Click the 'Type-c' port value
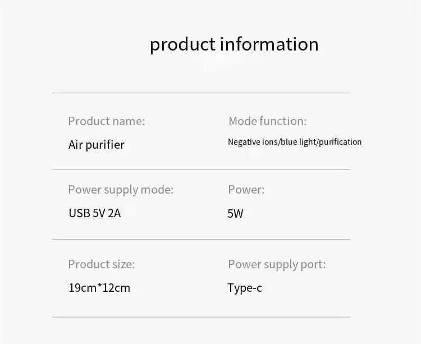 [x=245, y=288]
